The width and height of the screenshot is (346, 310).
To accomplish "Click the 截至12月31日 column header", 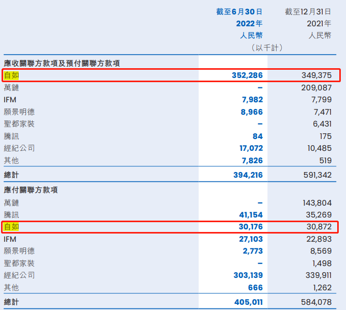I will [308, 11].
